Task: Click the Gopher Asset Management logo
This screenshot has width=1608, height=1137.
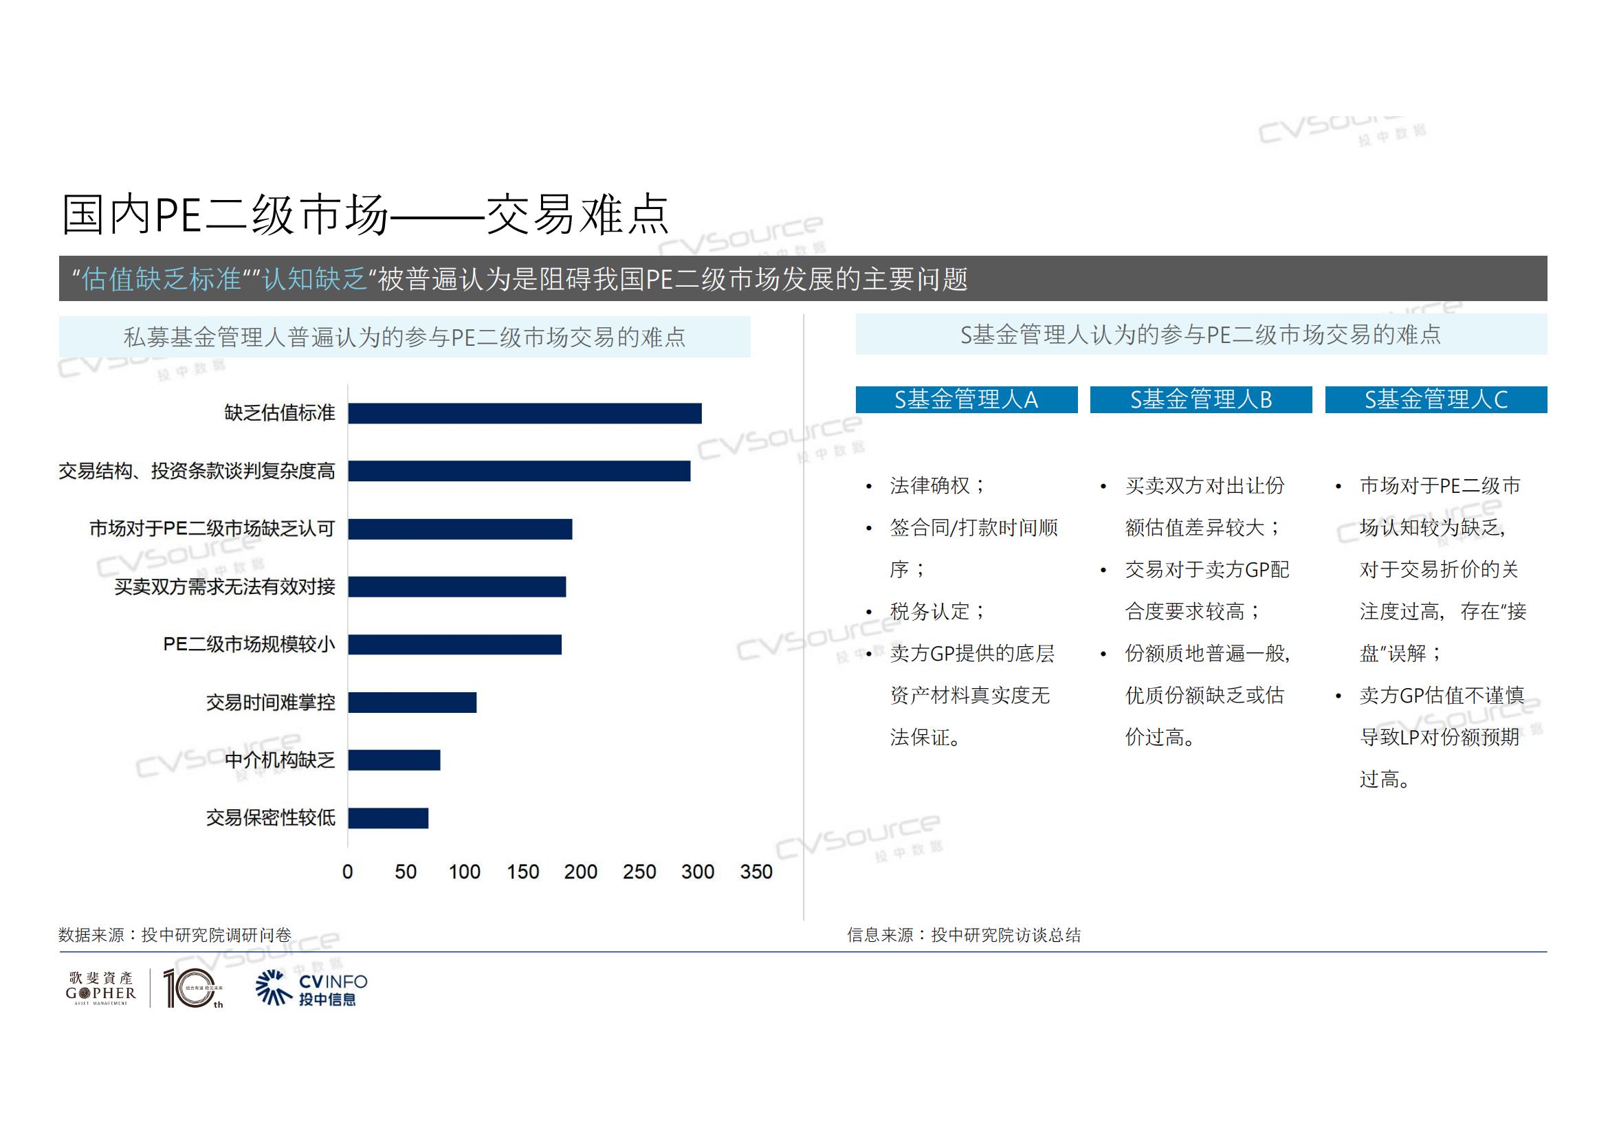Action: 101,988
